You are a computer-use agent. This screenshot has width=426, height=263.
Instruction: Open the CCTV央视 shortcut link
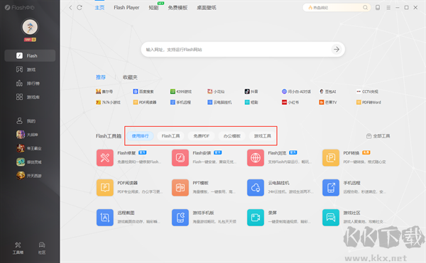(367, 91)
